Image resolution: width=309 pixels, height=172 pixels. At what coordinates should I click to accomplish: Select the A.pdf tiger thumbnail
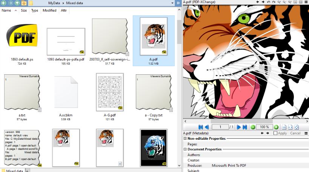point(154,36)
